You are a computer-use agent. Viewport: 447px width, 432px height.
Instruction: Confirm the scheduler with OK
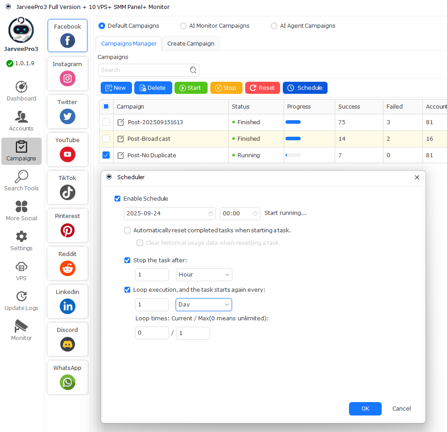(365, 409)
